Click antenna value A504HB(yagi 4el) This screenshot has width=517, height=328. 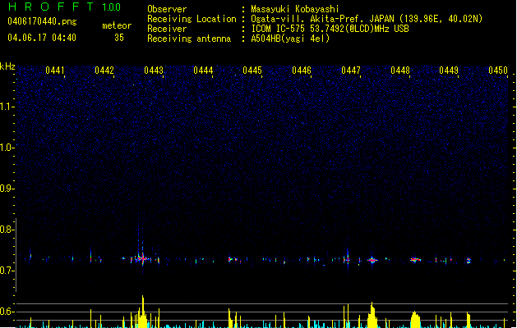click(x=290, y=39)
